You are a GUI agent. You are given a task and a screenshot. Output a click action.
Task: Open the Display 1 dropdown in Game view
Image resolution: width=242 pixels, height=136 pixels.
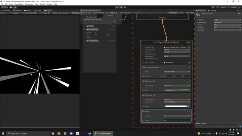(17, 13)
